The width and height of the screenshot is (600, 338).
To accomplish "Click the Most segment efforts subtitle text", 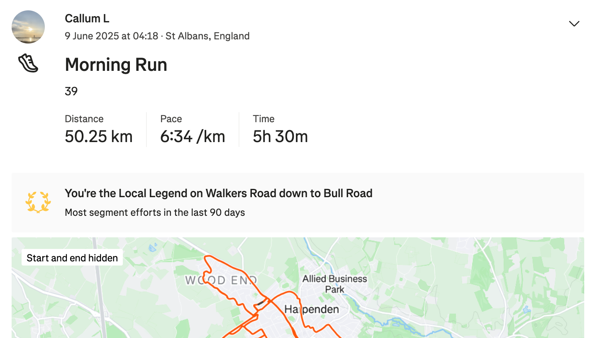I will pos(155,212).
